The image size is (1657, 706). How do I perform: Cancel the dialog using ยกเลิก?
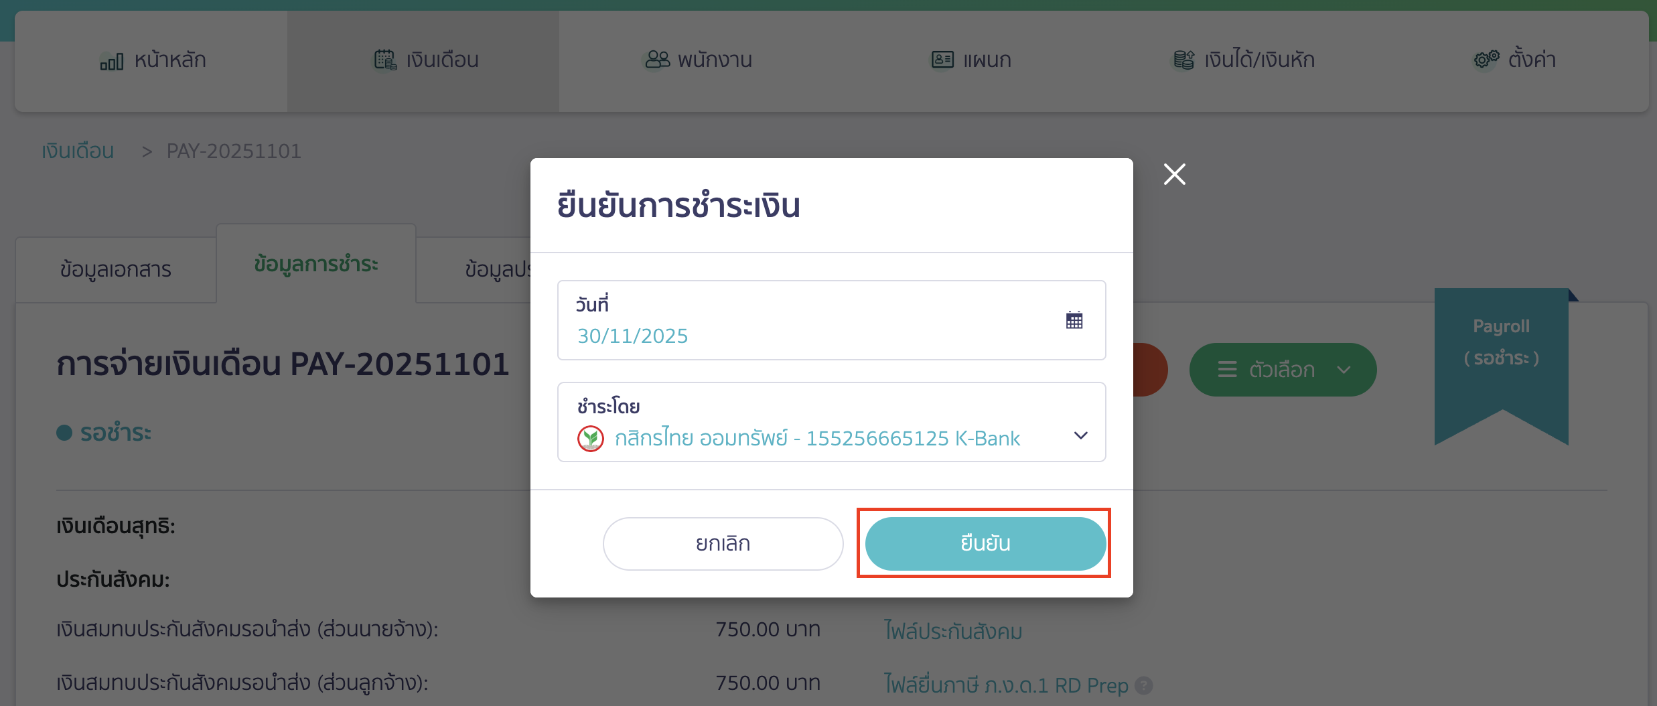tap(723, 543)
